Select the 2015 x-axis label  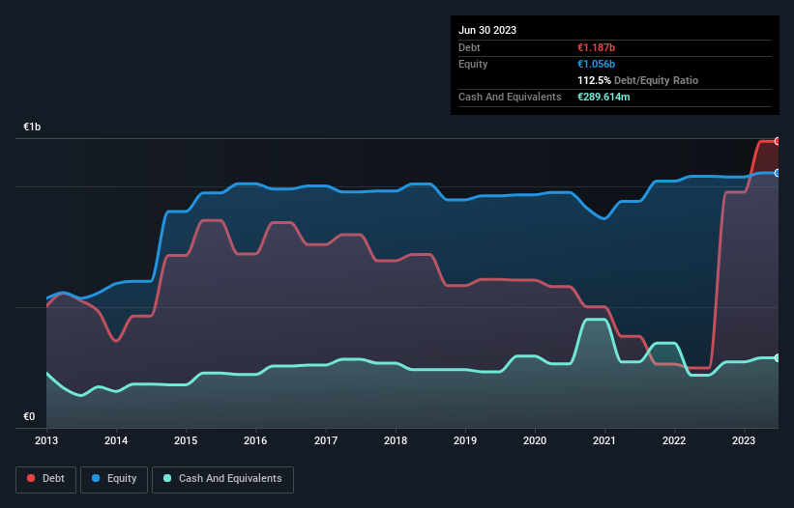(x=186, y=440)
